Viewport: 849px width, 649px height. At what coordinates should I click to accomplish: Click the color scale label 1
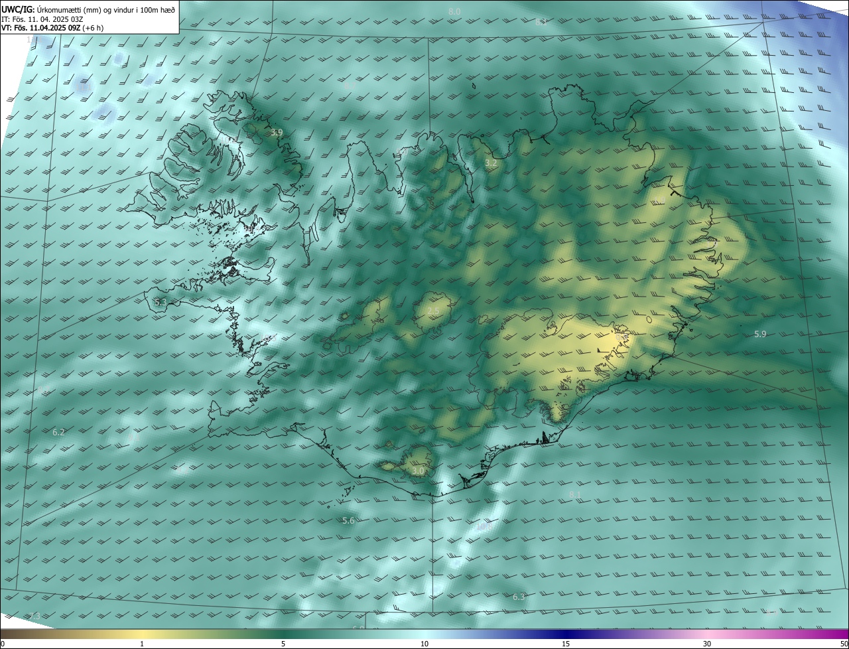point(142,644)
